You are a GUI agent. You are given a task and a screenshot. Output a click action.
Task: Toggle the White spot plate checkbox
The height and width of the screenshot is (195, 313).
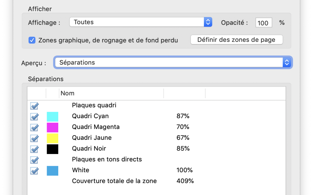pos(34,171)
